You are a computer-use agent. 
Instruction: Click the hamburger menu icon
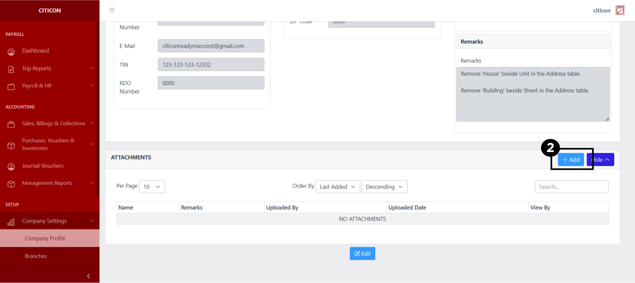pos(112,10)
